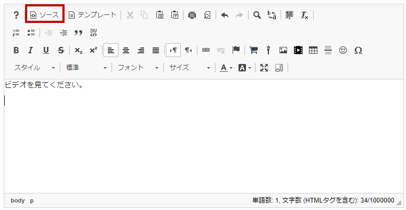Click the shopping cart icon

(253, 50)
